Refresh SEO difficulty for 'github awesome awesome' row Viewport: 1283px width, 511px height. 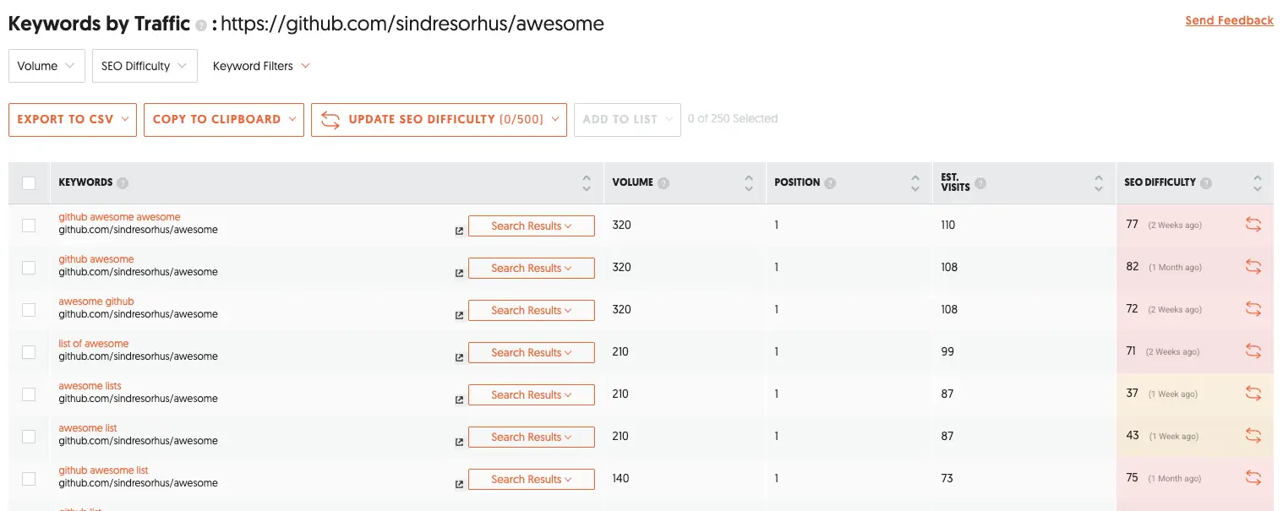pyautogui.click(x=1253, y=225)
